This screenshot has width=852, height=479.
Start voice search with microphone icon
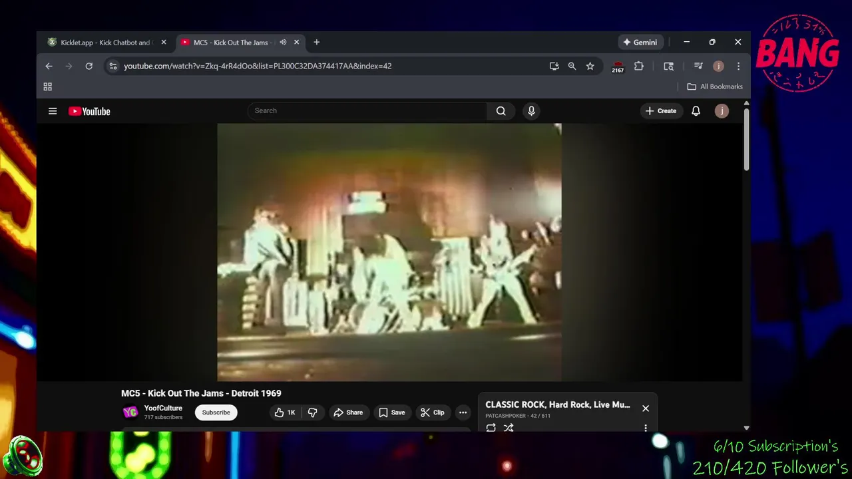[x=531, y=111]
